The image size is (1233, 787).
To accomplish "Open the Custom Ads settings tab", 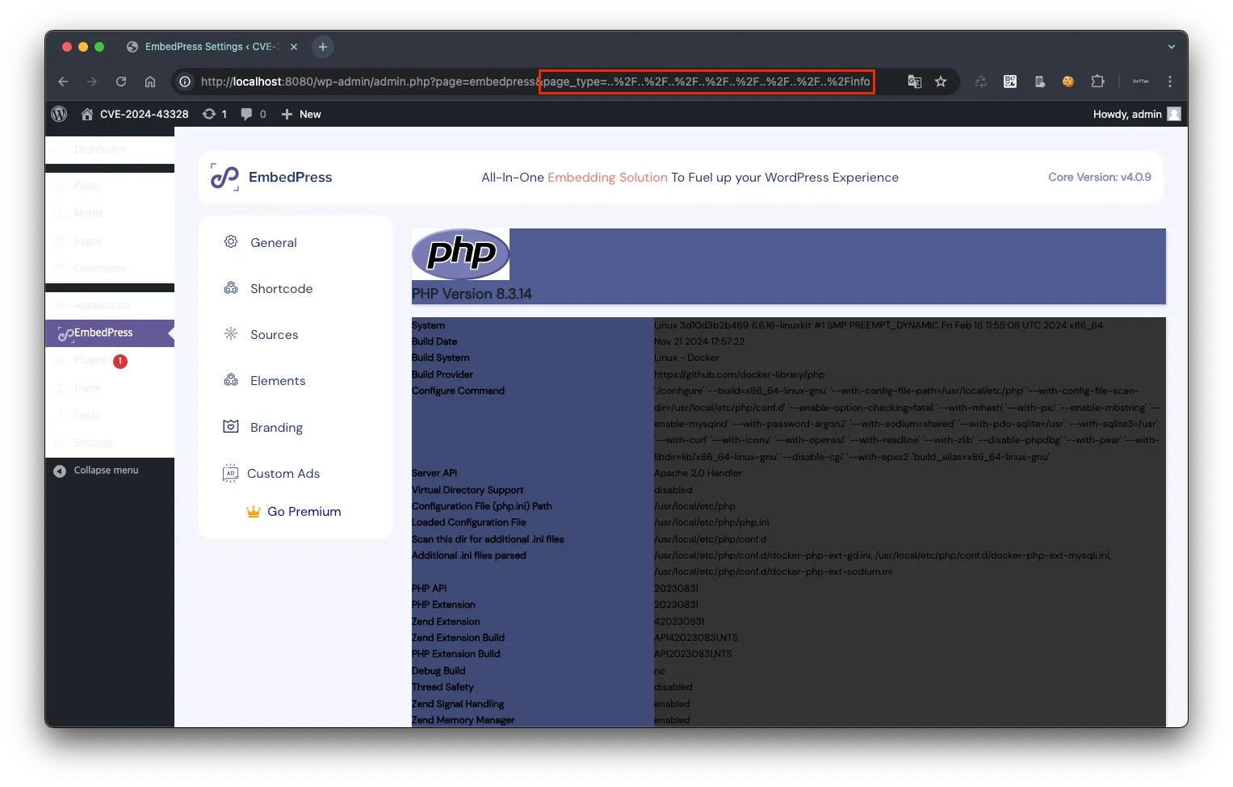I will tap(271, 474).
